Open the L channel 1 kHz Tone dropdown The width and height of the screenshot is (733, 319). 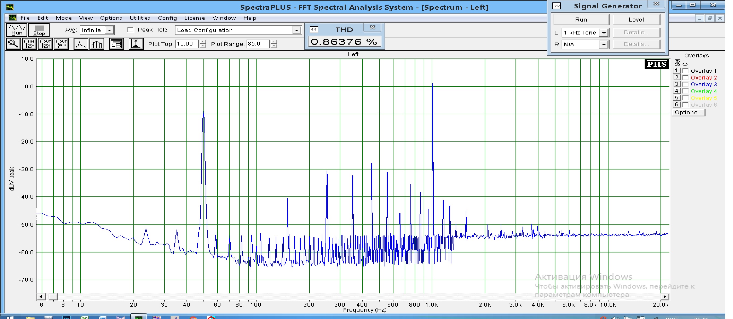[604, 33]
